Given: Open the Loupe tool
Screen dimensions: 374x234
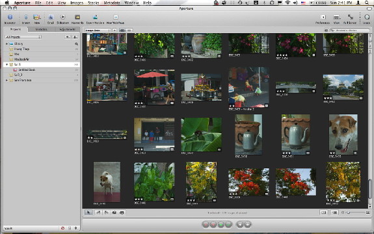Looking at the screenshot, I should (x=367, y=19).
